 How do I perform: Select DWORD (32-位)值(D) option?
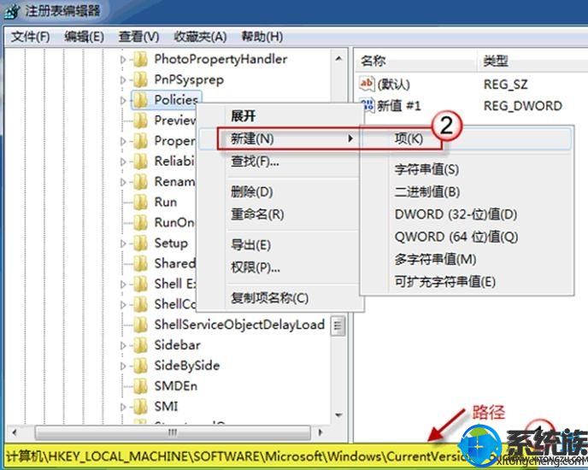pyautogui.click(x=466, y=214)
